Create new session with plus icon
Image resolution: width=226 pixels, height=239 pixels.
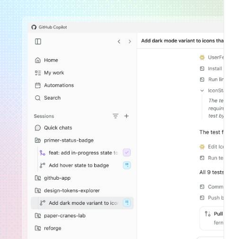[x=127, y=116]
